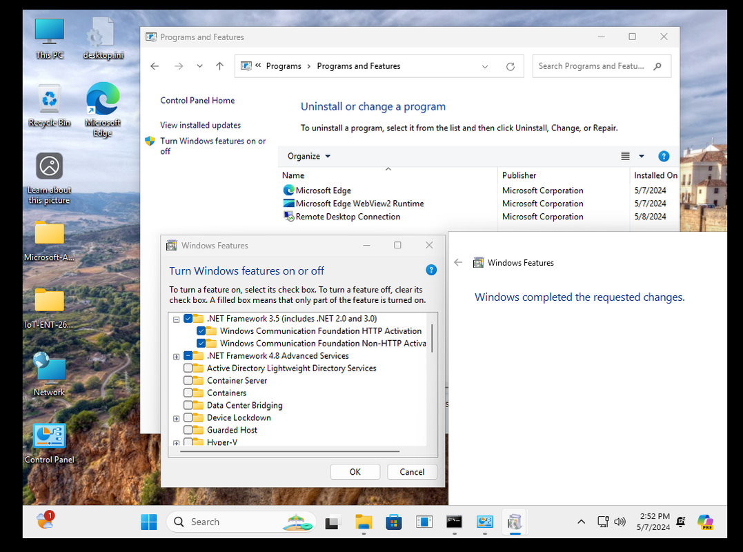Screen dimensions: 743x552
Task: Collapse .NET Framework 3.5 tree node
Action: [x=177, y=319]
